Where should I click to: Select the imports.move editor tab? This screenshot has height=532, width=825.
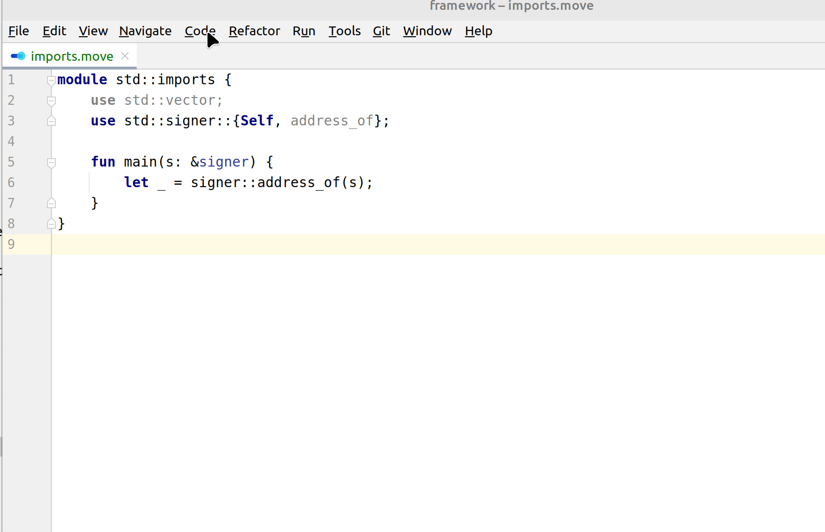(x=71, y=56)
